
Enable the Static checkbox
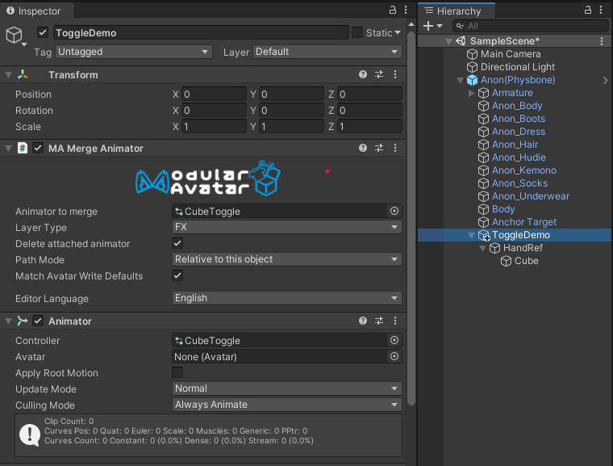coord(357,32)
